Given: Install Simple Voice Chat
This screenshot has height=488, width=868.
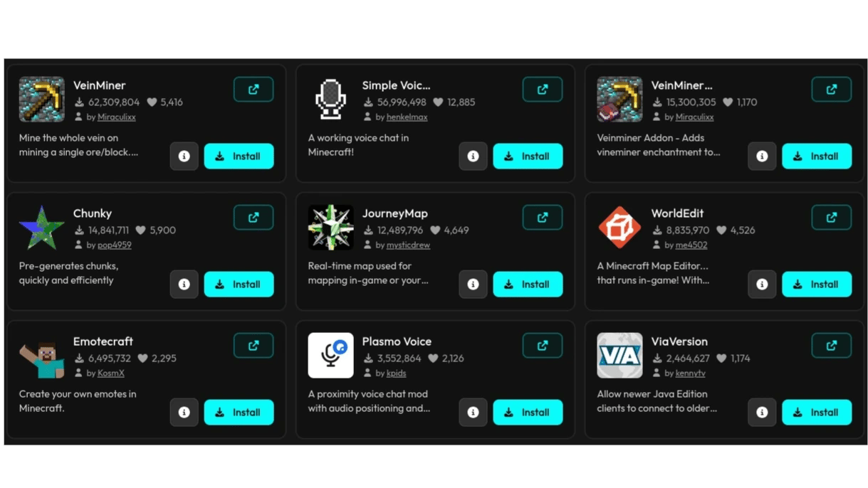Looking at the screenshot, I should coord(528,157).
